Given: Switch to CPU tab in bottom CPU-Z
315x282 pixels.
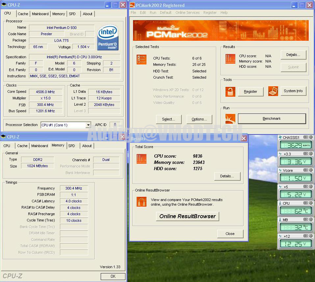Looking at the screenshot, I should [x=7, y=146].
